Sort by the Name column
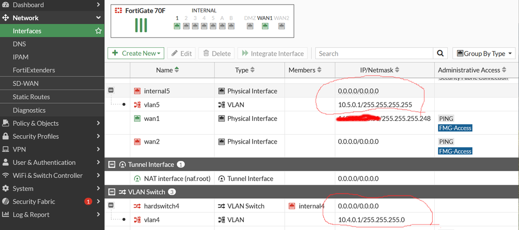Image resolution: width=519 pixels, height=230 pixels. pos(167,70)
